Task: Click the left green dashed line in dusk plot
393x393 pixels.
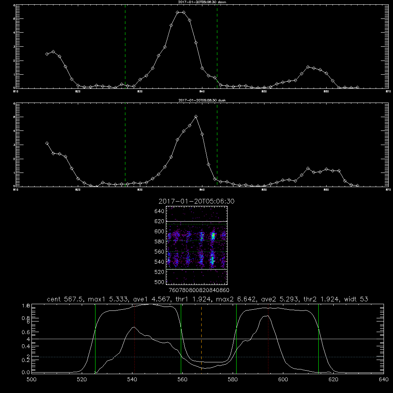Action: pyautogui.click(x=125, y=145)
